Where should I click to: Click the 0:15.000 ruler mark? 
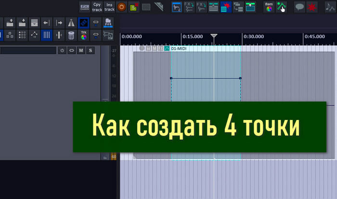click(193, 37)
